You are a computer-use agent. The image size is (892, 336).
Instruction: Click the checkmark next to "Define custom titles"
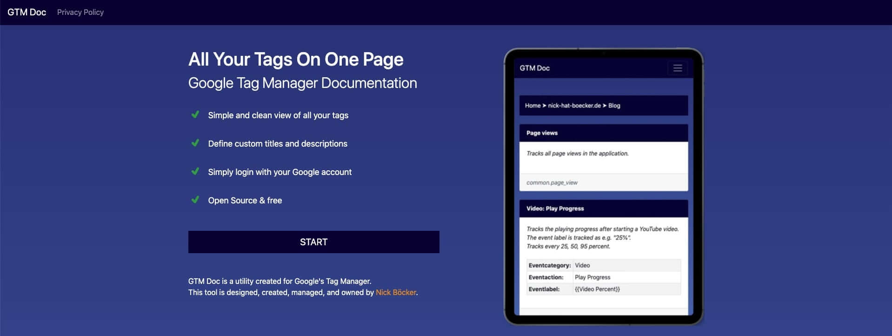point(195,143)
